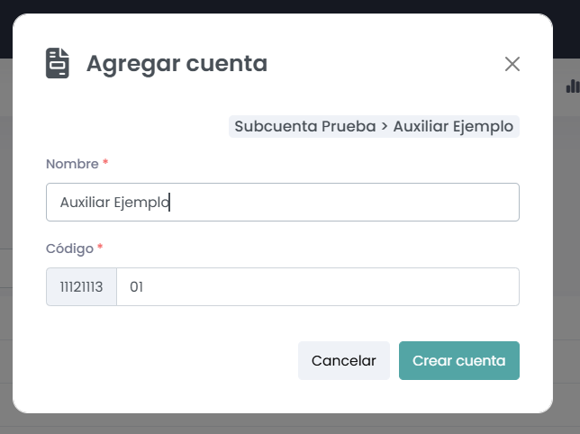Click the dark top bar above the dialog

290,6
